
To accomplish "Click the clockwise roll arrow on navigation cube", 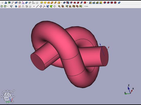I will tap(11, 92).
